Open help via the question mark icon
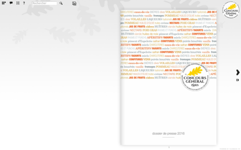The image size is (241, 150). [x=24, y=3]
